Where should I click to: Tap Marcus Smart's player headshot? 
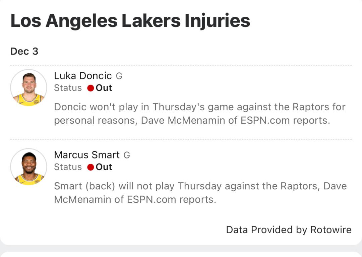[29, 167]
